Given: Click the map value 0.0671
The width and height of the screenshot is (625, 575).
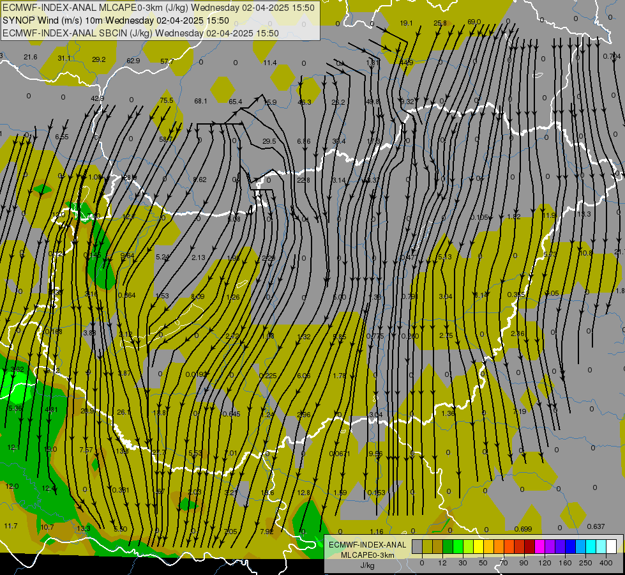Looking at the screenshot, I should click(x=340, y=454).
